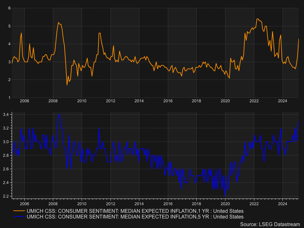
Task: Click y-axis value 2.2 on blue chart
Action: point(6,196)
